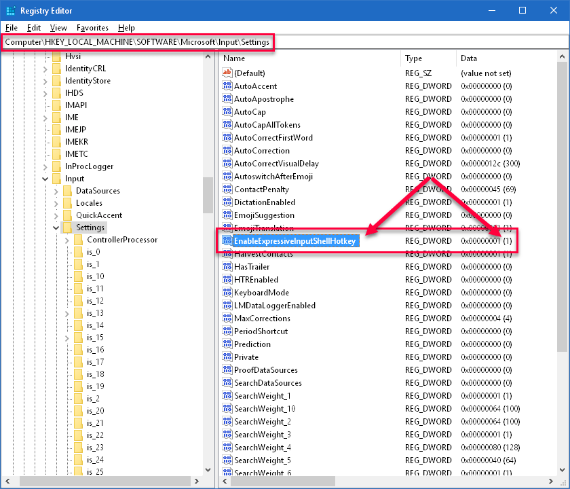The image size is (570, 489).
Task: Collapse the Input key
Action: tap(45, 179)
